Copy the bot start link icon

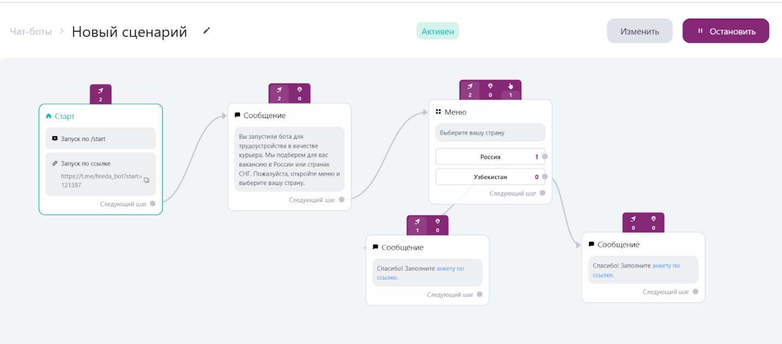click(x=146, y=180)
